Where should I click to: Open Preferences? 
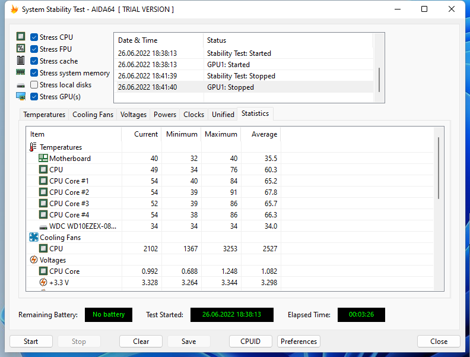pyautogui.click(x=298, y=342)
